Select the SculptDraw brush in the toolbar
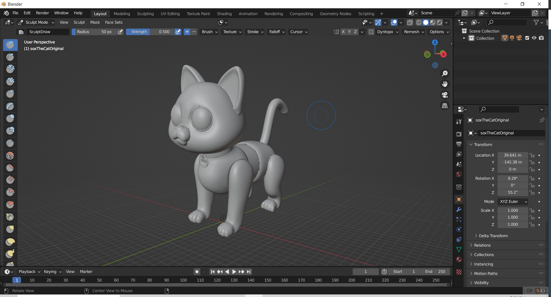551x297 pixels. pos(10,45)
